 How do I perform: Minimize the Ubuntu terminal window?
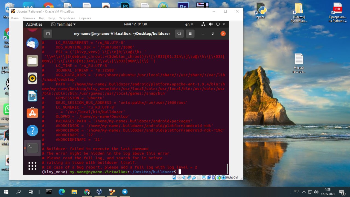[202, 34]
